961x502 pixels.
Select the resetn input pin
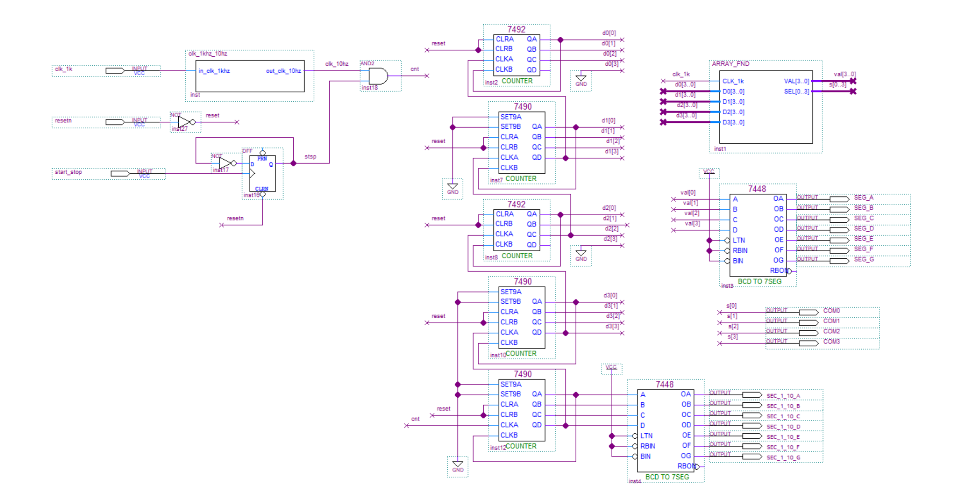click(x=115, y=122)
